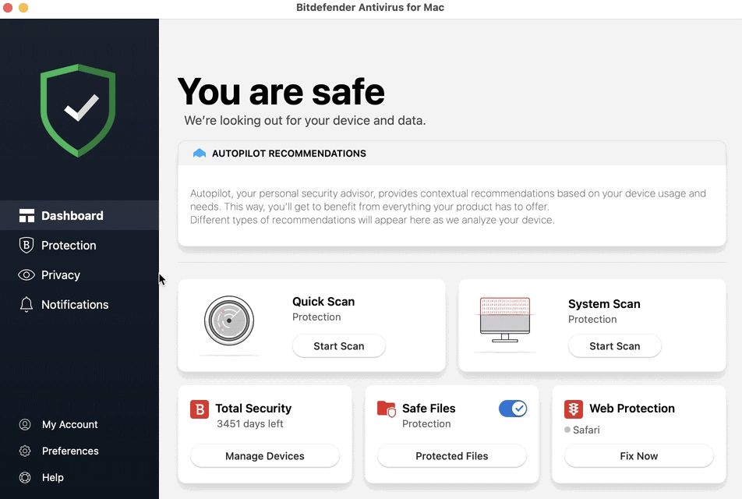Open My Account
Viewport: 742px width, 499px height.
click(x=70, y=425)
